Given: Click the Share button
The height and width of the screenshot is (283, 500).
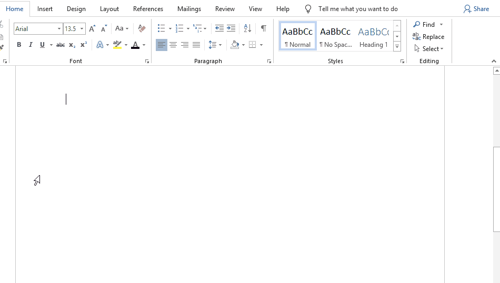Looking at the screenshot, I should pyautogui.click(x=476, y=9).
